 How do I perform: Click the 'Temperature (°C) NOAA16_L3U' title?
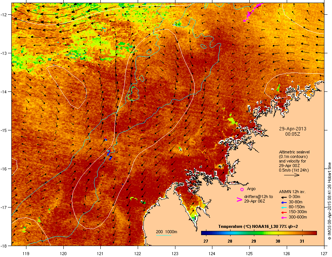[247, 226]
